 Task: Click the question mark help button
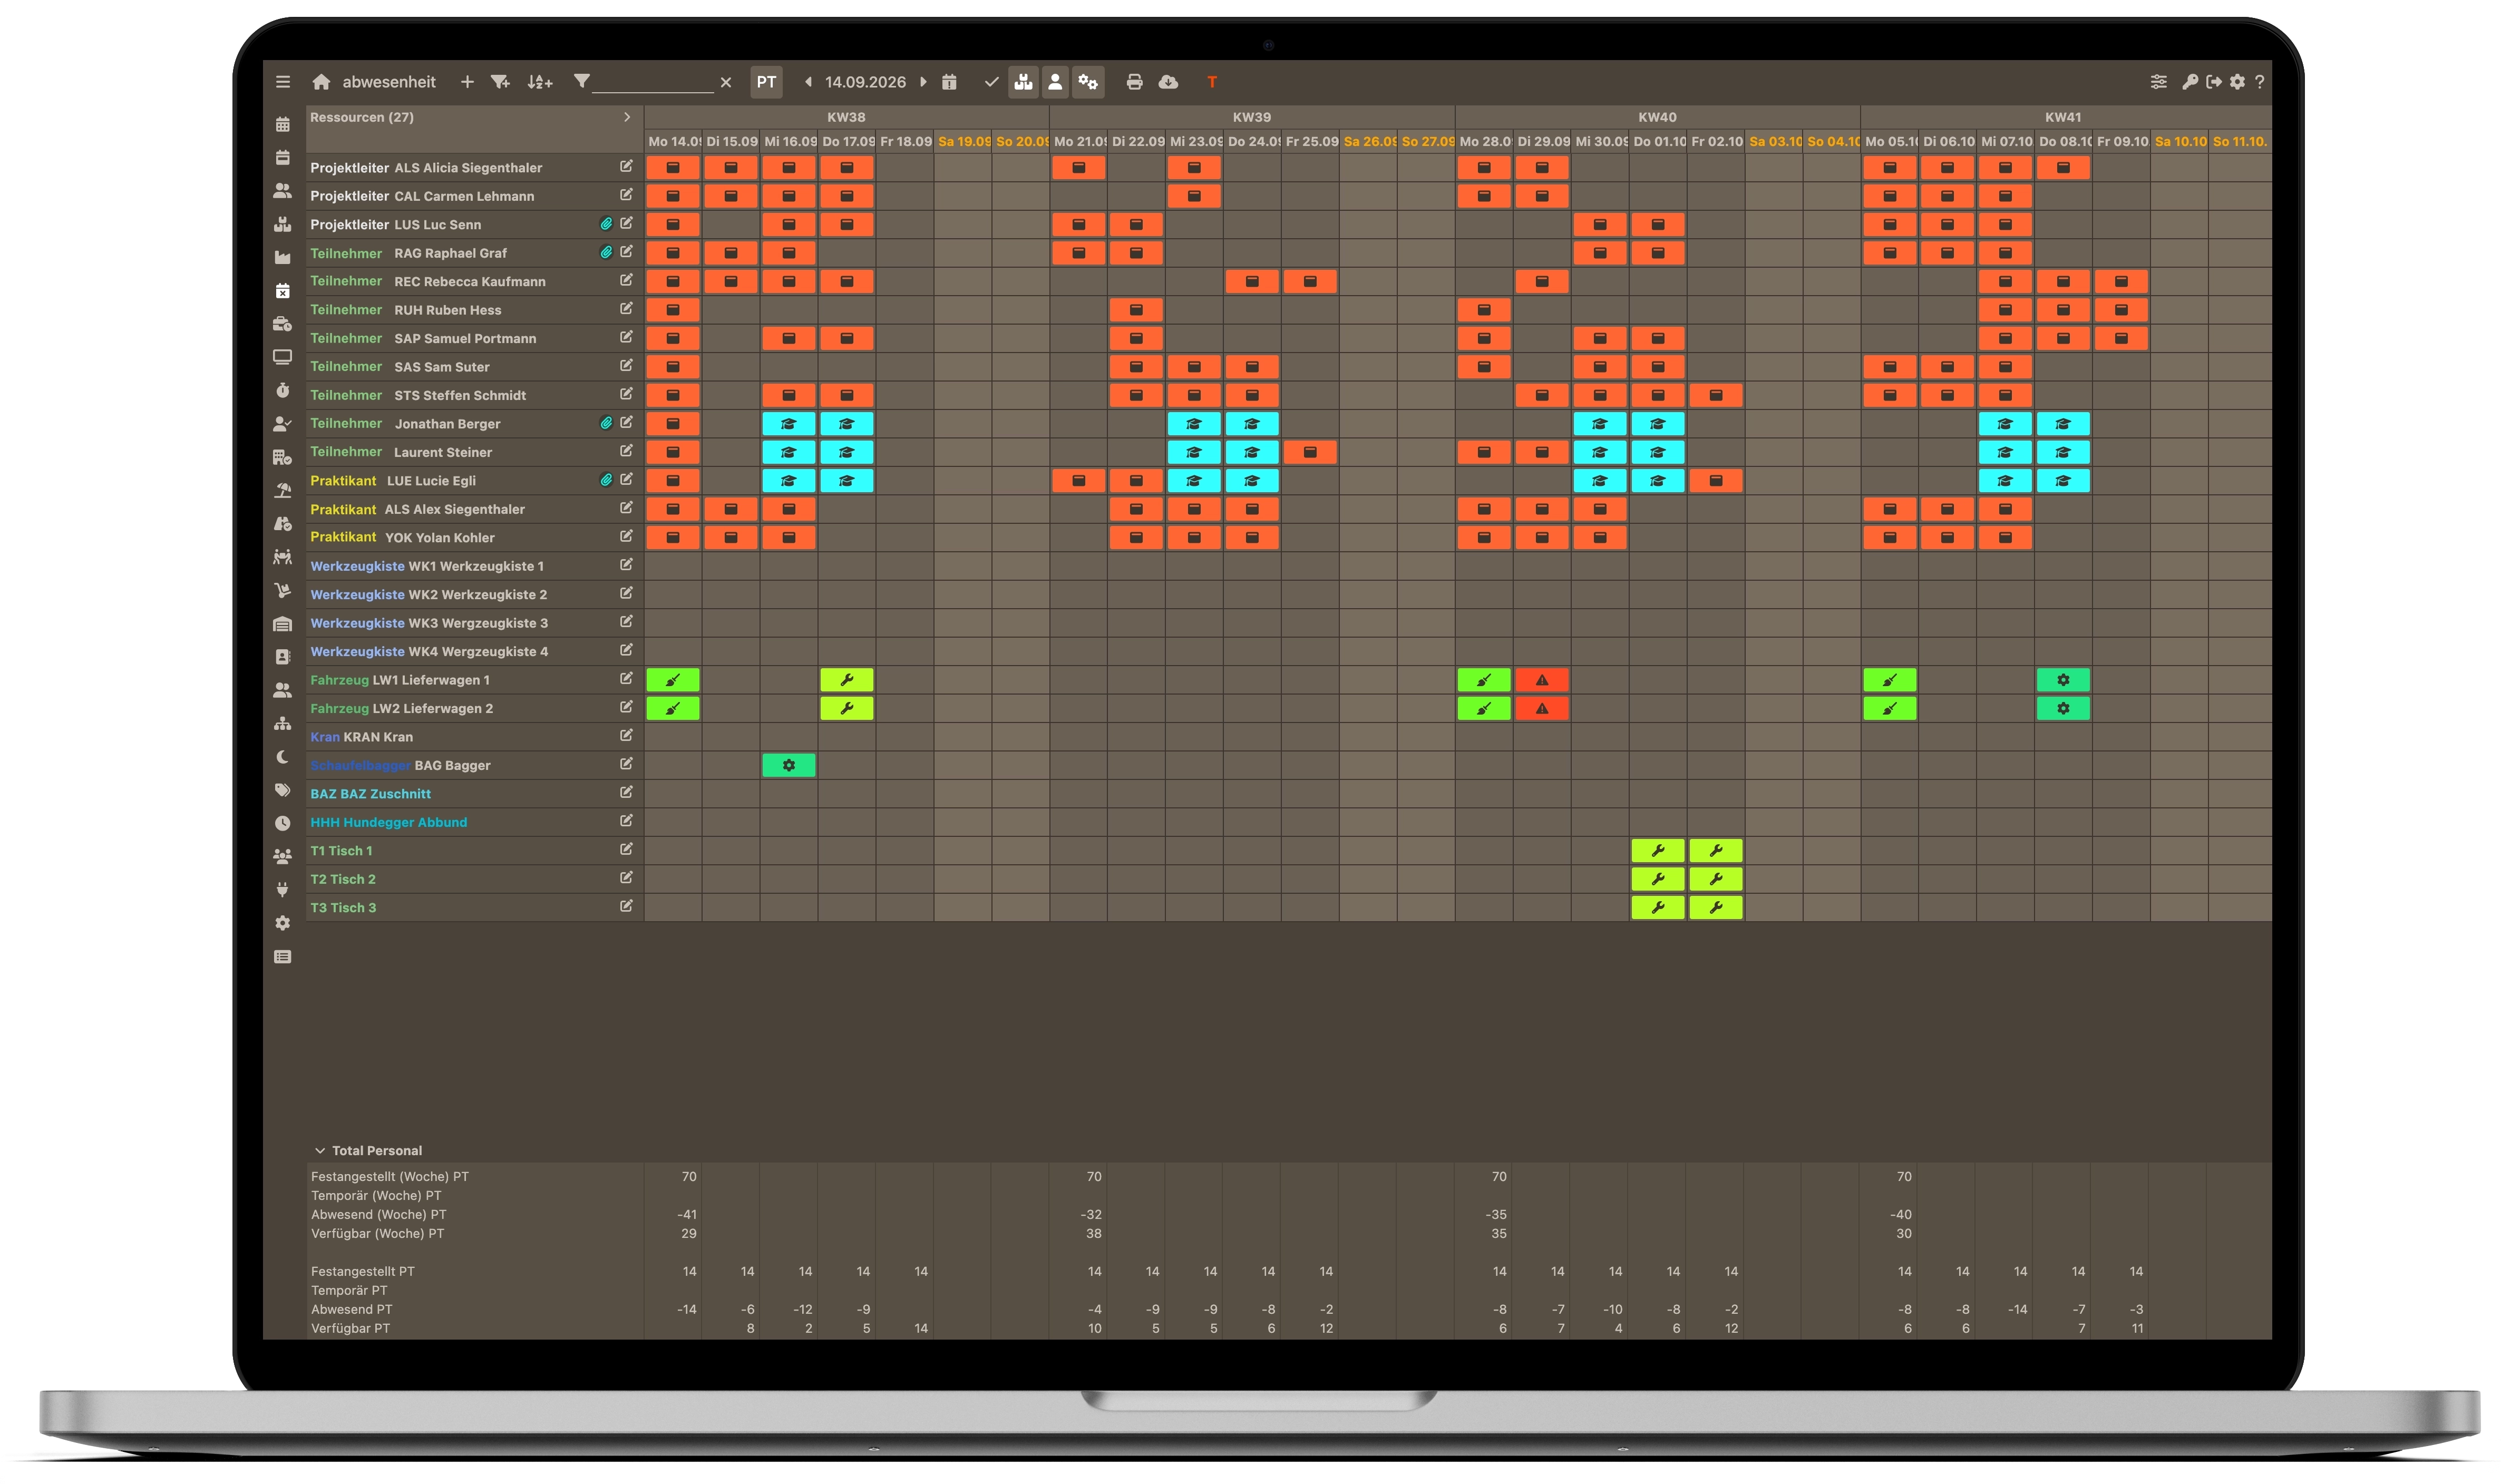click(2260, 82)
